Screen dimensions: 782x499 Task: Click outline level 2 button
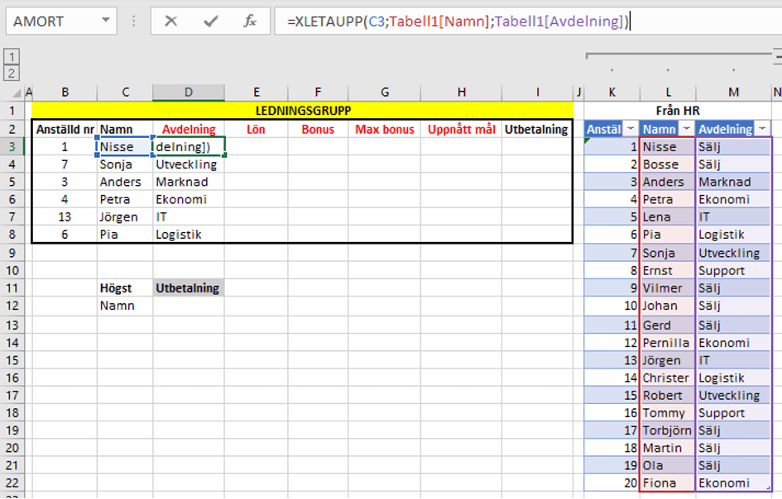tap(12, 73)
